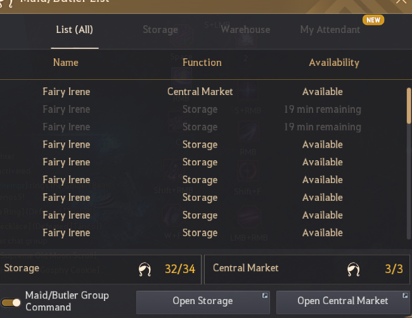Toggle the Maid/Butler Group Command switch
Viewport: 412px width, 318px height.
tap(11, 303)
